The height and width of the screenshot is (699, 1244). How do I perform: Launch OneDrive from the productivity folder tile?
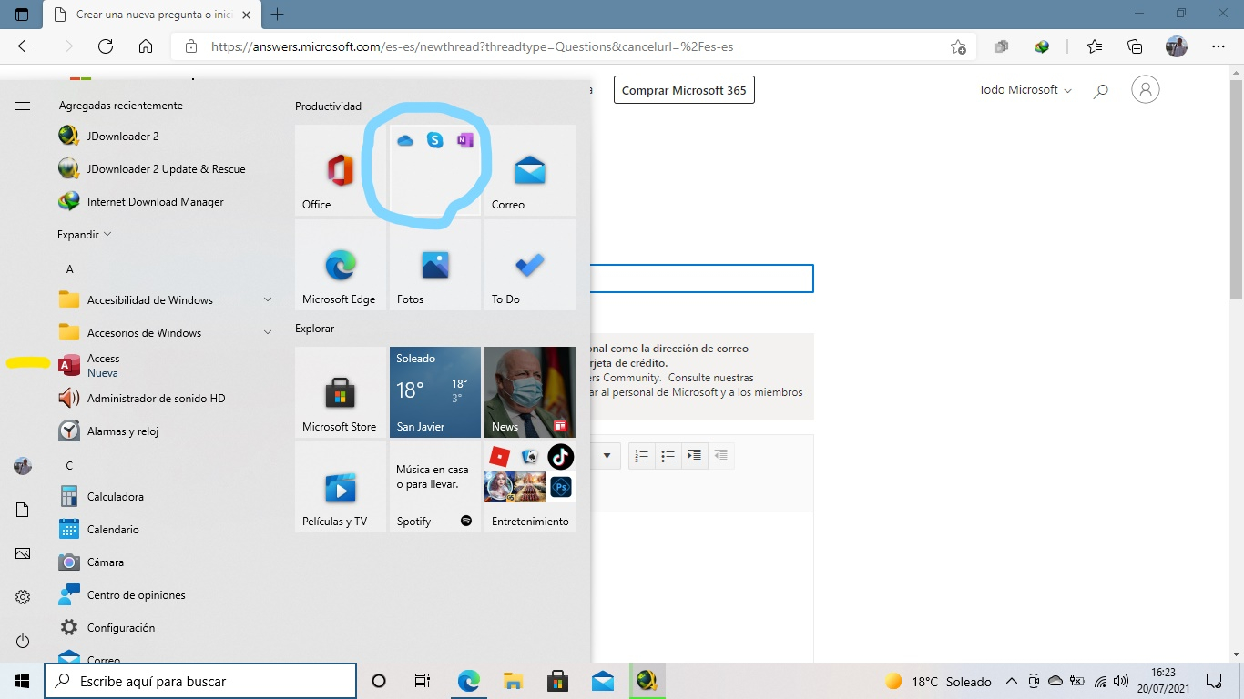[x=405, y=140]
